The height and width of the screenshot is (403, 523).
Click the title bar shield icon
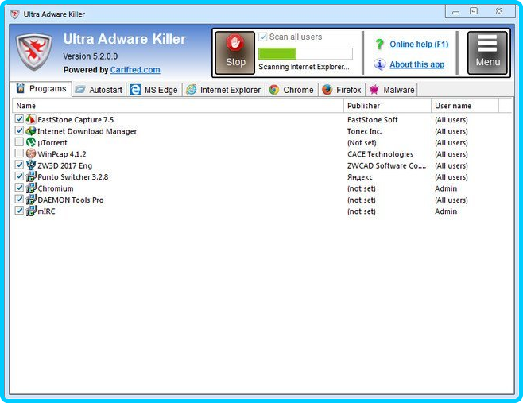tap(14, 14)
